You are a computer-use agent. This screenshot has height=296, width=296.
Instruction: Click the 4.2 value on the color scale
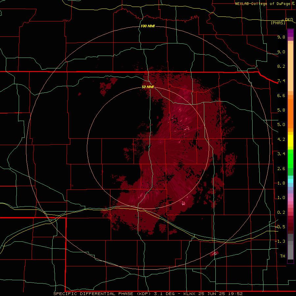click(281, 139)
